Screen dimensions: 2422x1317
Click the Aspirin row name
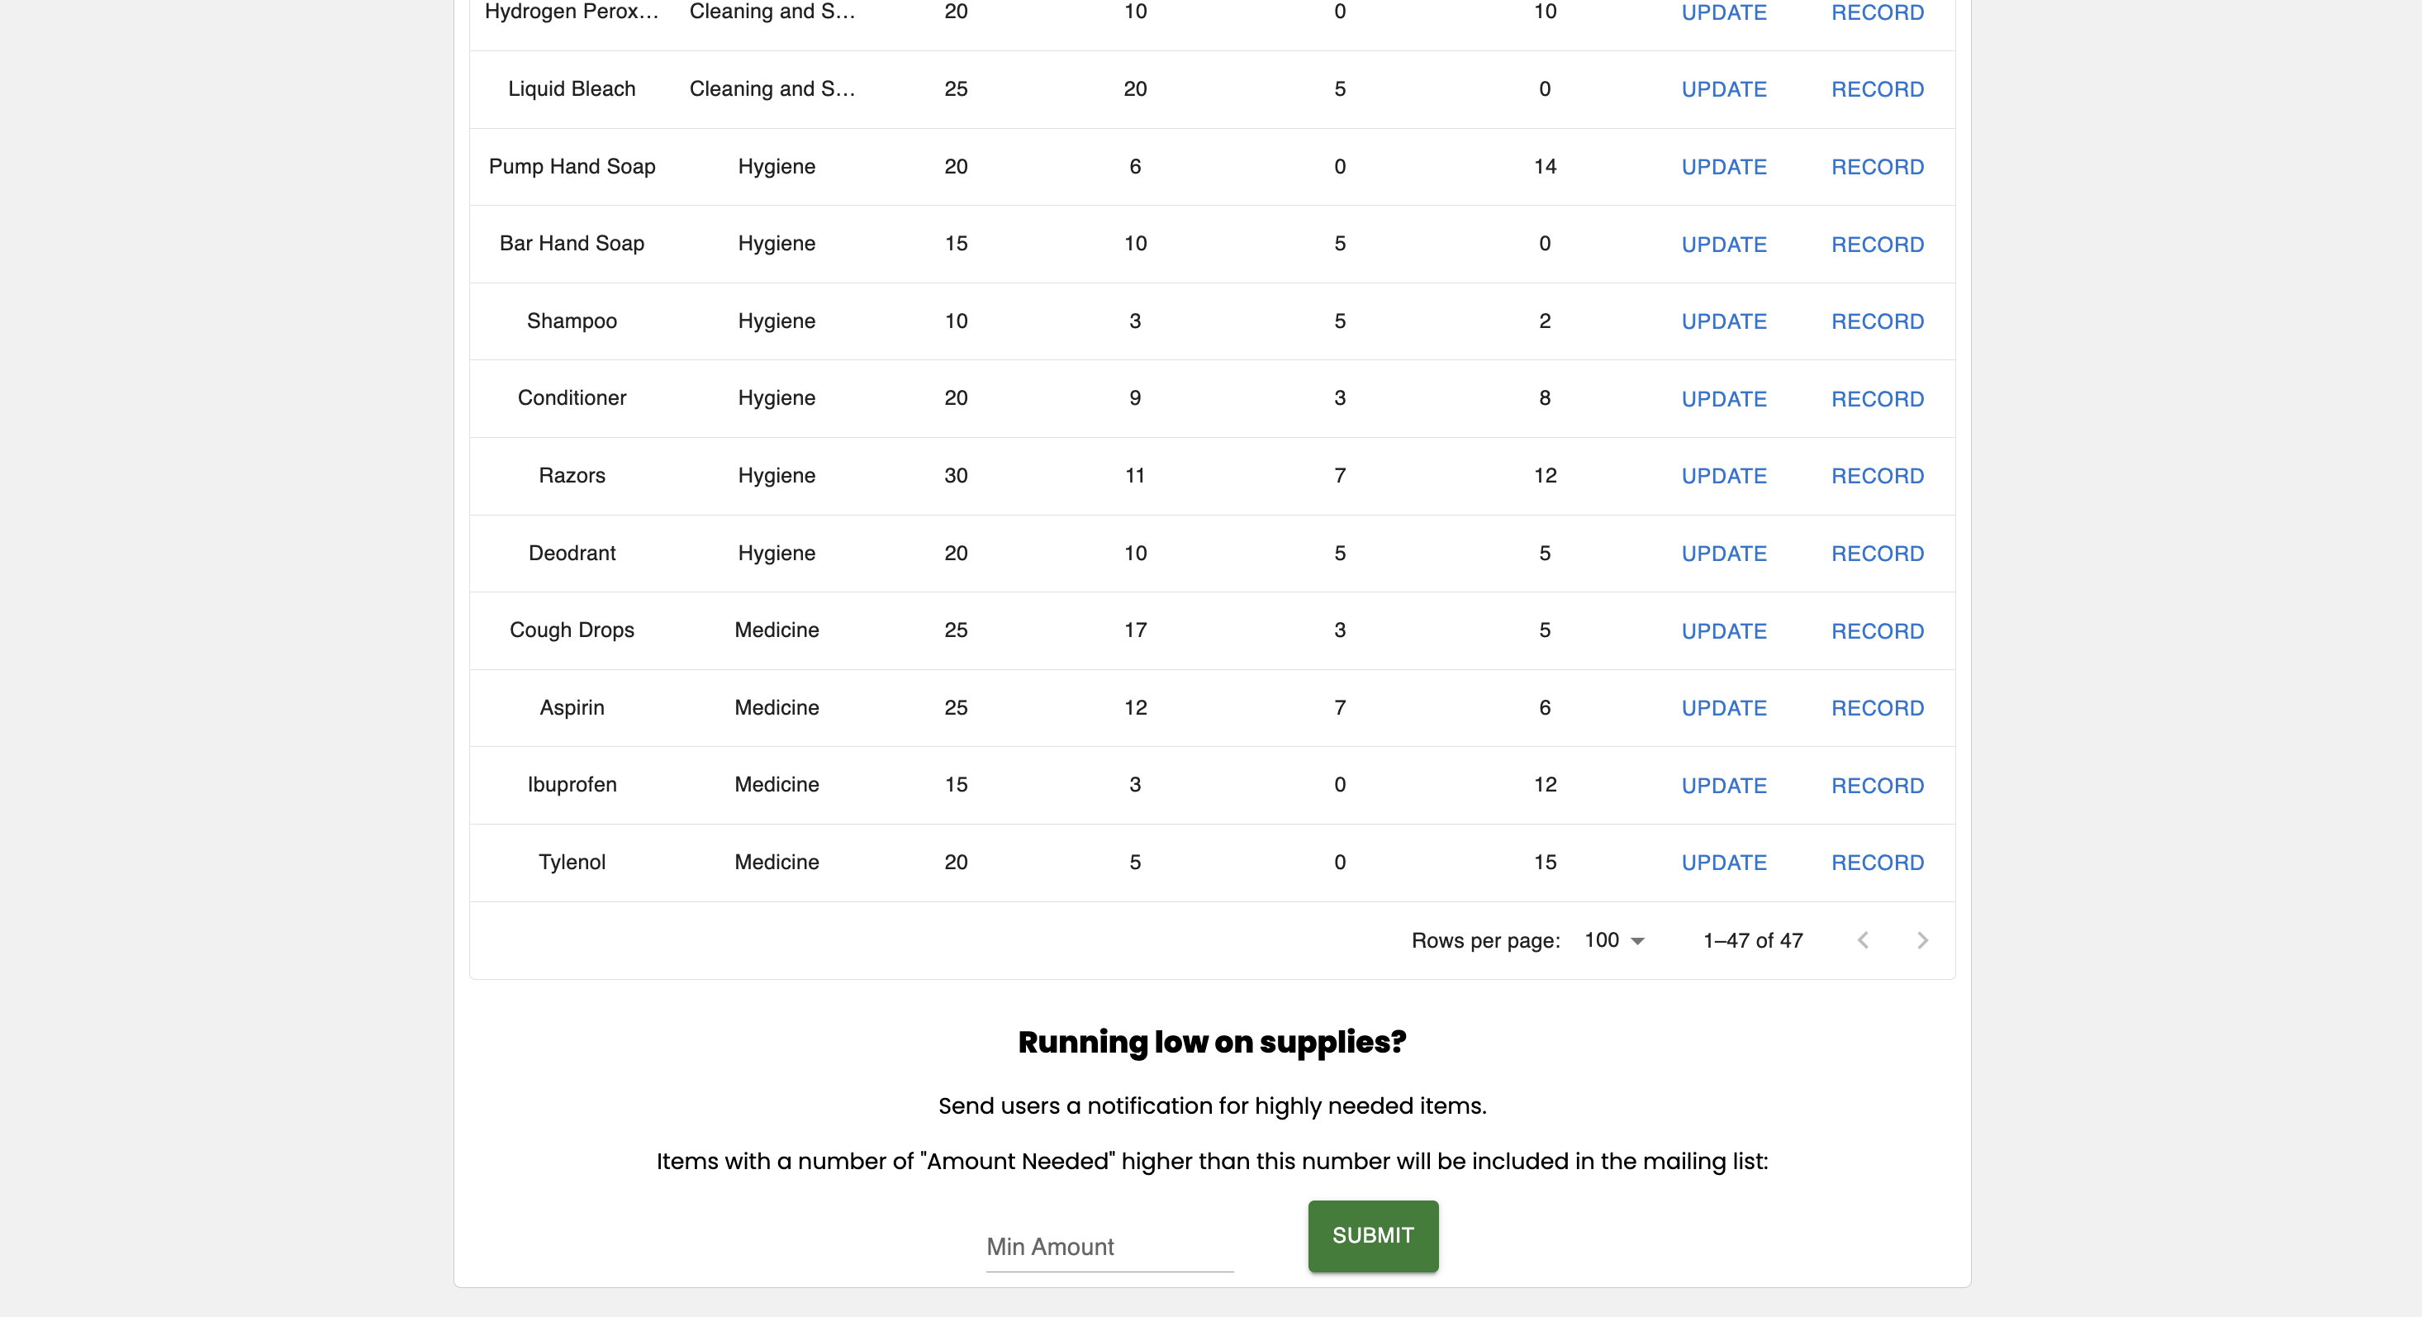[x=572, y=708]
